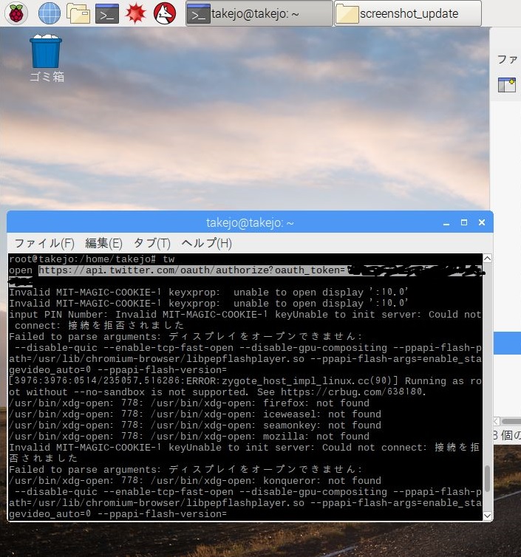The image size is (521, 557).
Task: Open the ヘルプ(H) menu in the terminal
Action: tap(206, 243)
